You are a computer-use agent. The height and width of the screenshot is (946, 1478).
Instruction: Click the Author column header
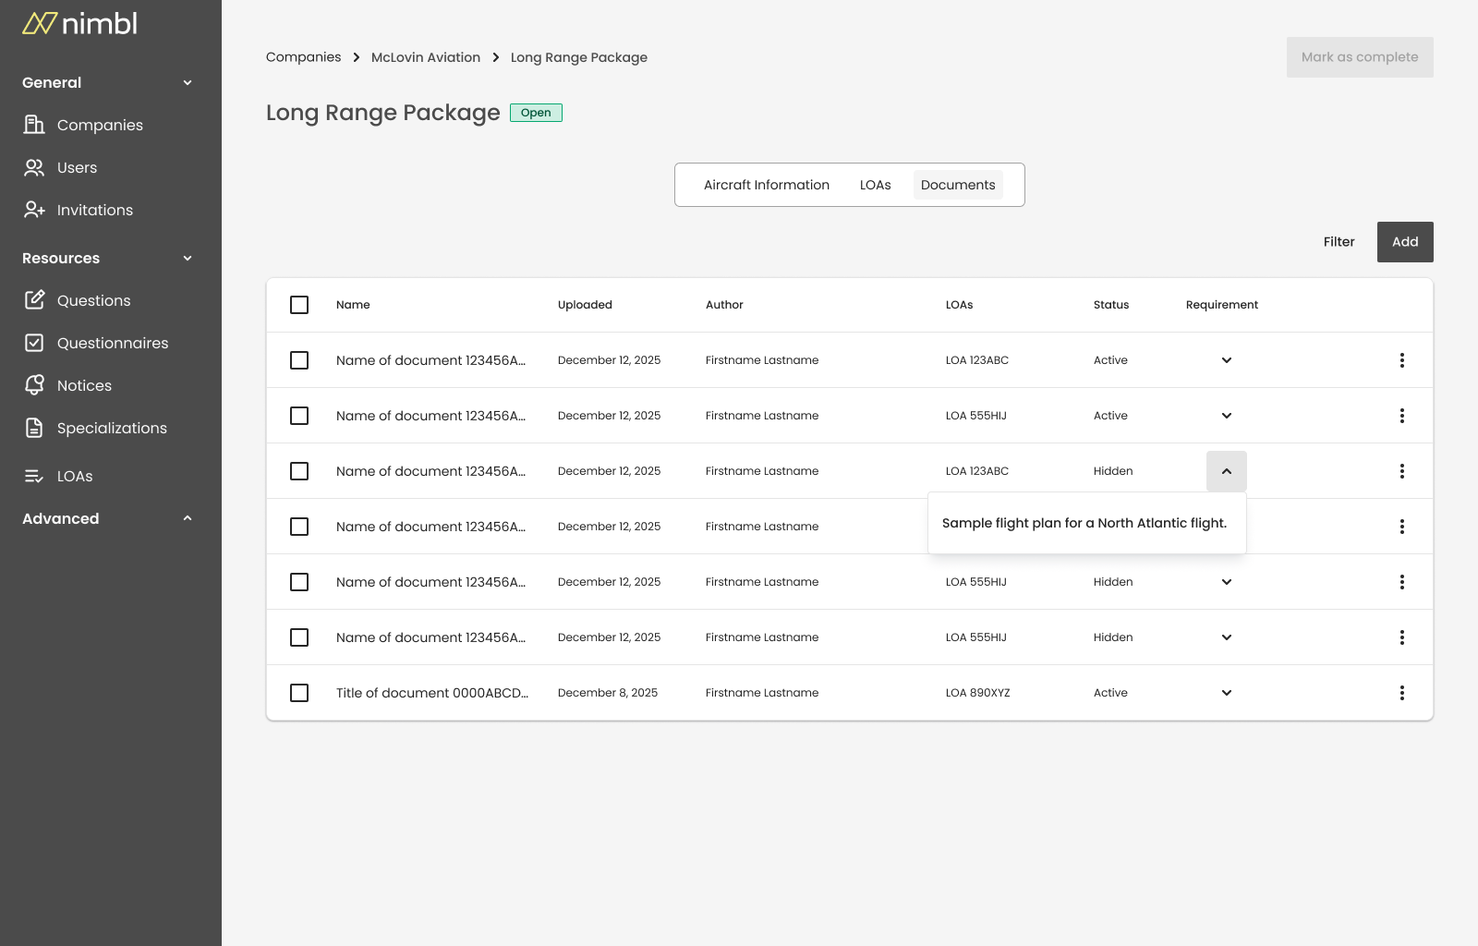tap(724, 305)
